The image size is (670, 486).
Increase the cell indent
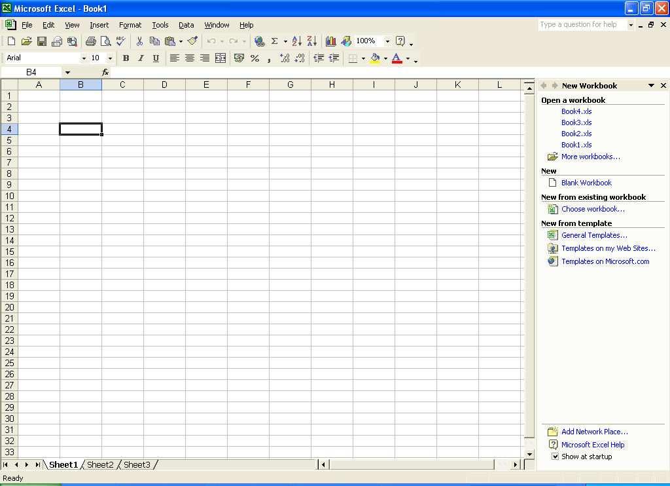pos(334,58)
